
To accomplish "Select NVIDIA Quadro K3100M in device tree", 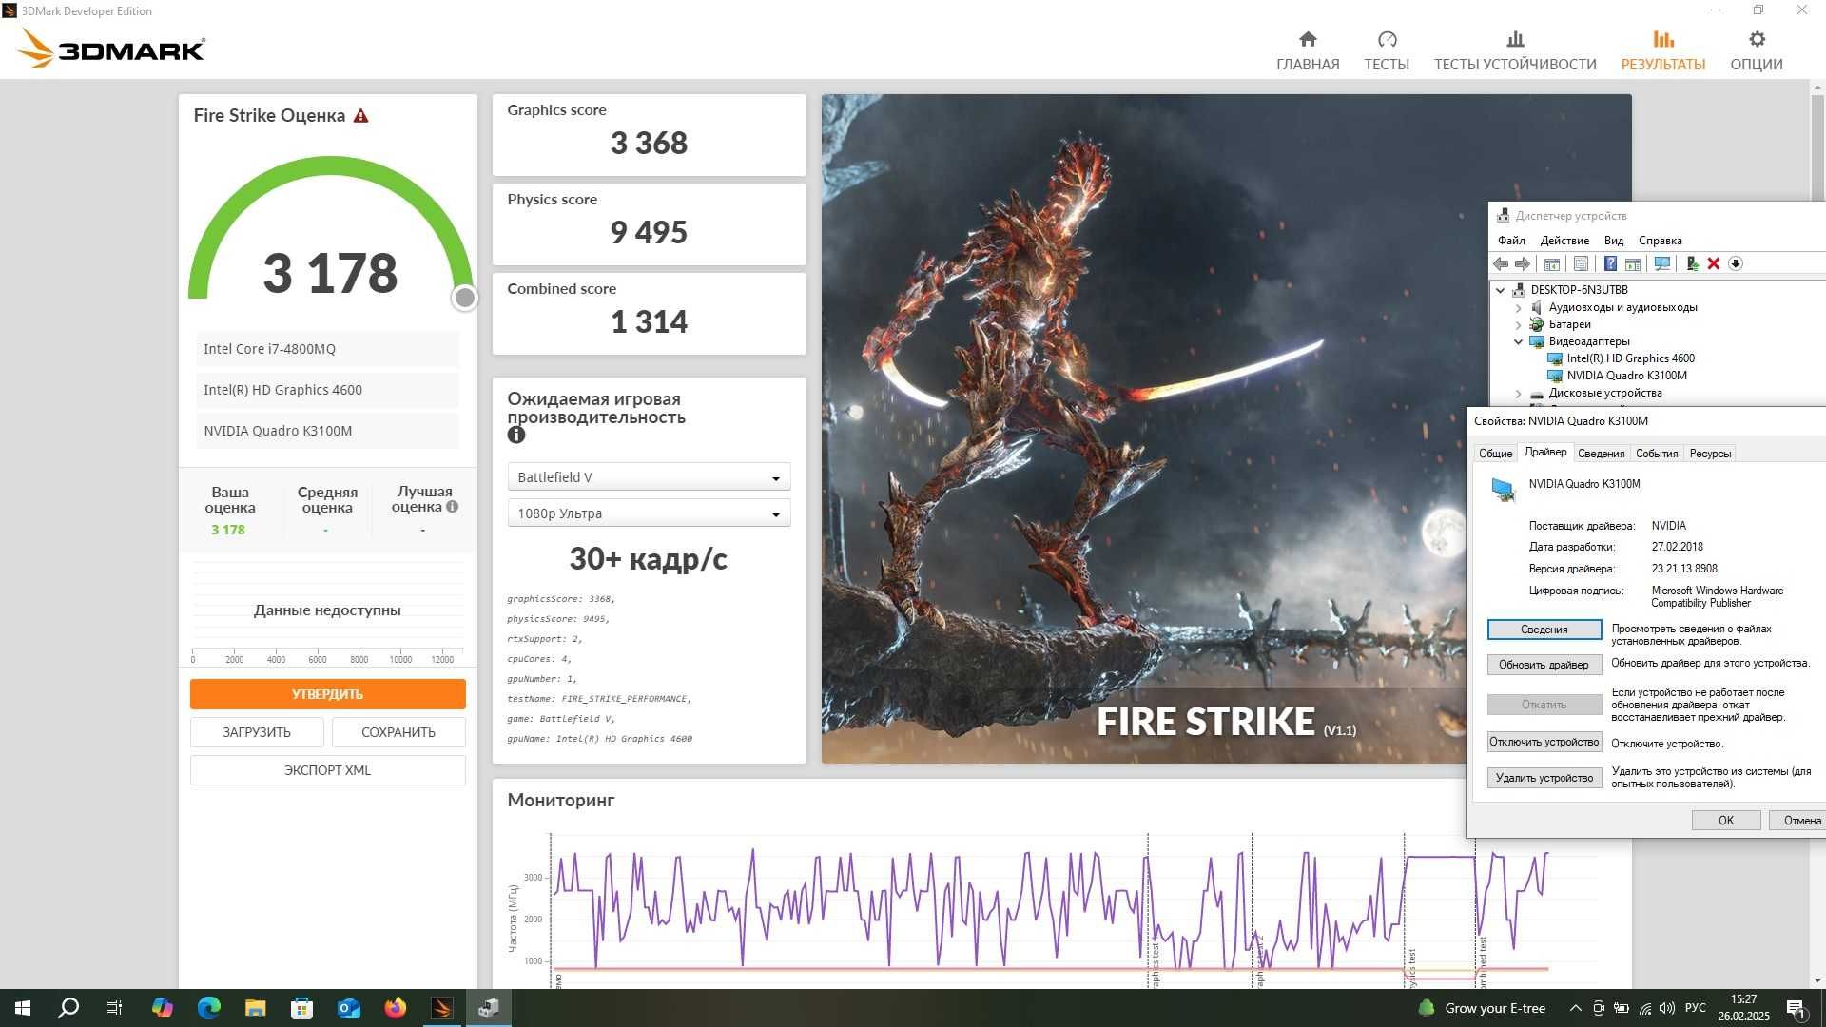I will (1626, 376).
